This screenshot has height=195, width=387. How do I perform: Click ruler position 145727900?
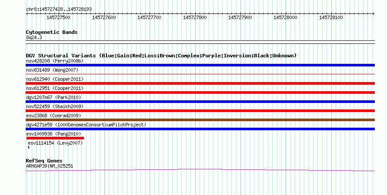point(240,17)
